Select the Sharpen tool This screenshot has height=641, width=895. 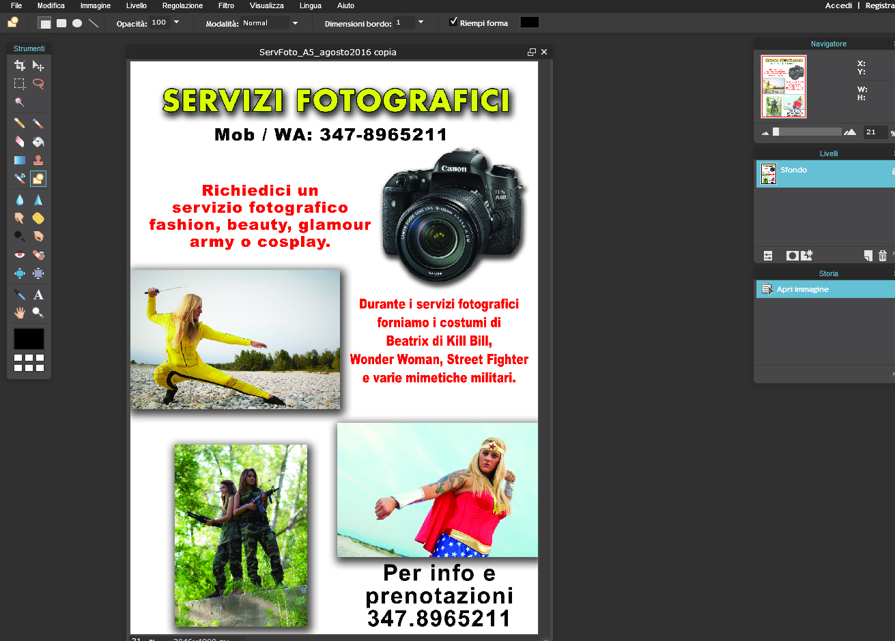pos(38,200)
